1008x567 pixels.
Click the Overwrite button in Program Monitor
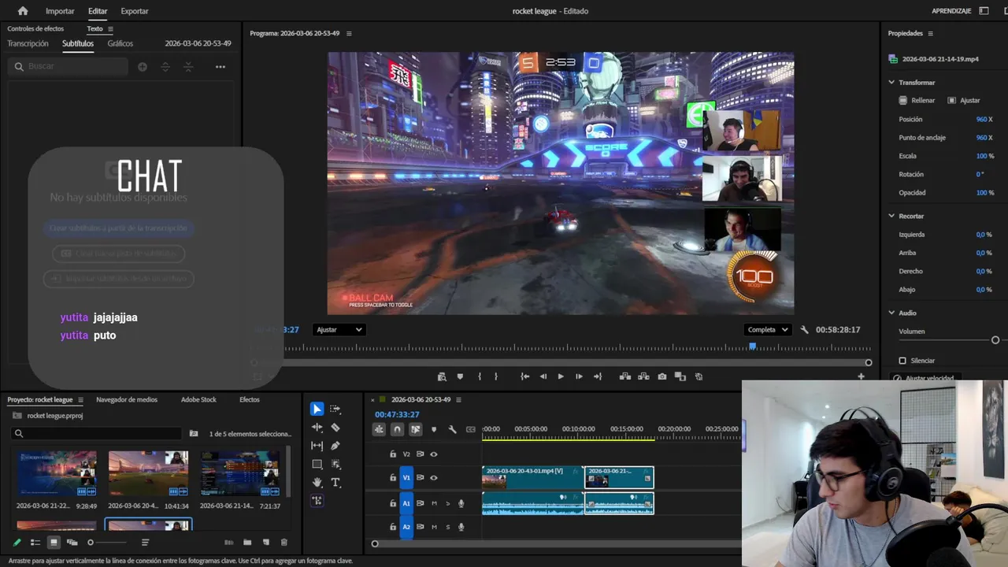643,376
